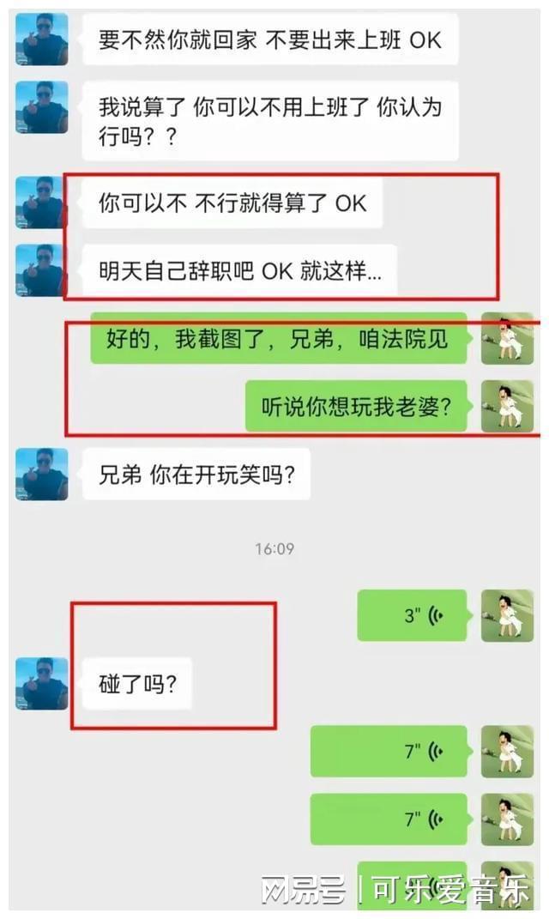Tap avatar beside the 3-second voice message
The image size is (549, 919).
pyautogui.click(x=508, y=615)
